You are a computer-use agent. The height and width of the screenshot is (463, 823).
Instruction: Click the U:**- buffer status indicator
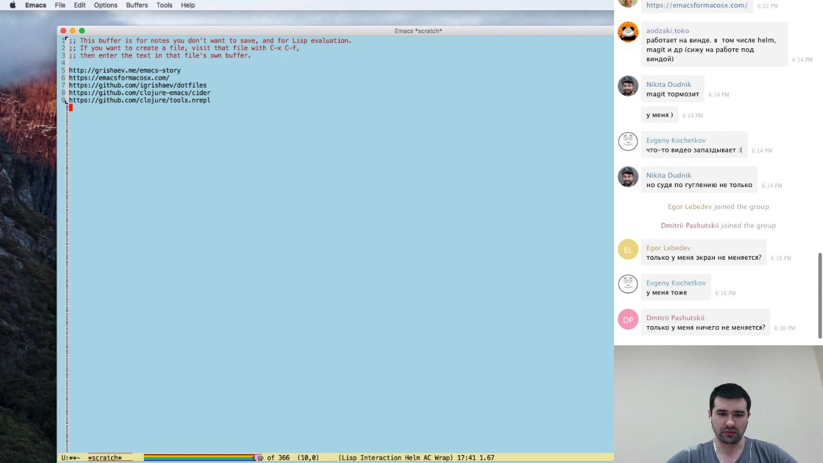point(71,458)
